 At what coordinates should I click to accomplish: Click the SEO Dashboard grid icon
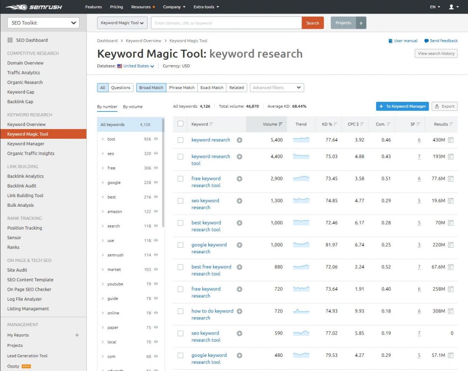tap(10, 40)
